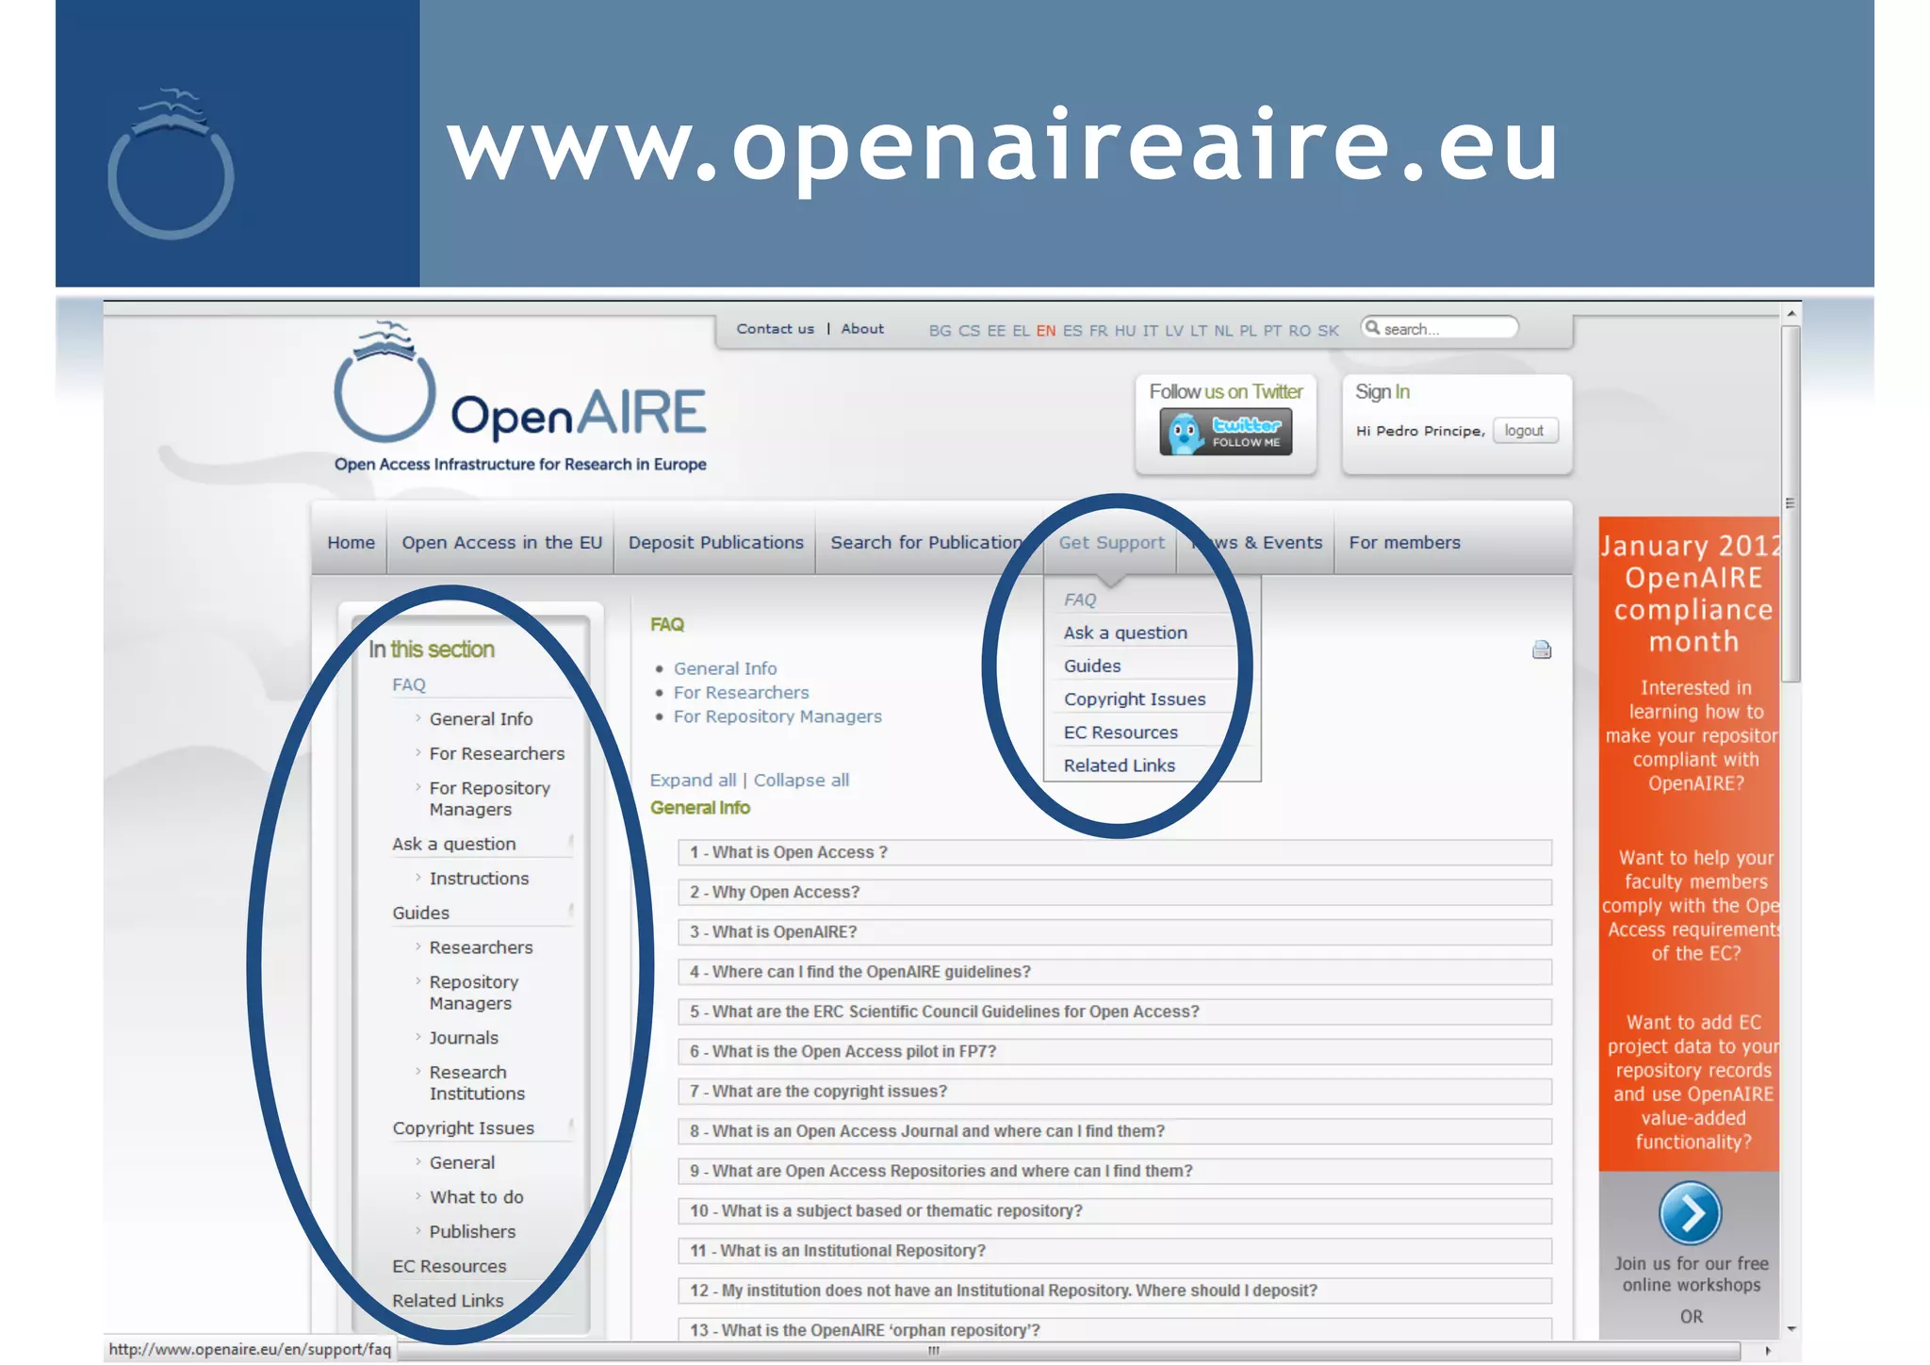Screen dimensions: 1930x1365
Task: Switch language to FR
Action: (1098, 331)
